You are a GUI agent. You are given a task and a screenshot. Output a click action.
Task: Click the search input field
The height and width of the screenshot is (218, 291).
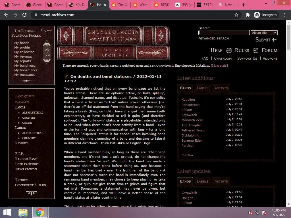click(x=224, y=33)
